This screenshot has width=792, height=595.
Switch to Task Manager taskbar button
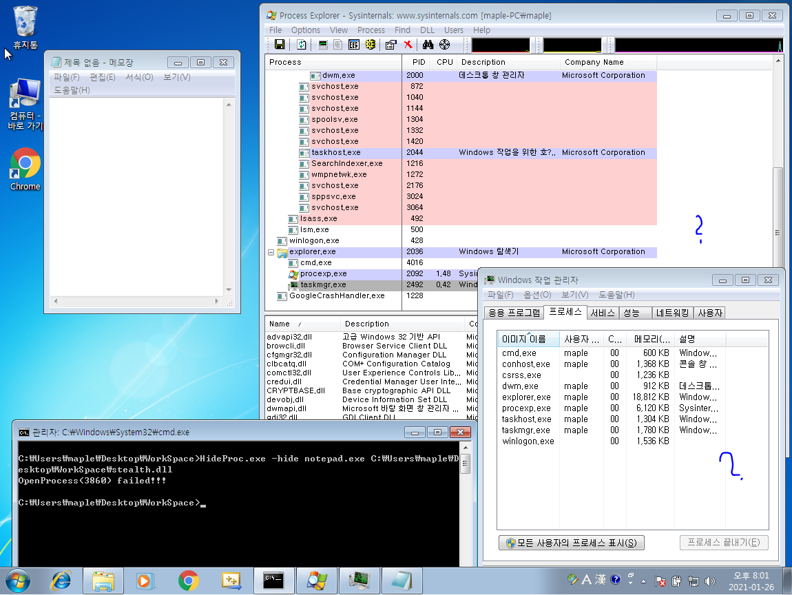(x=359, y=581)
